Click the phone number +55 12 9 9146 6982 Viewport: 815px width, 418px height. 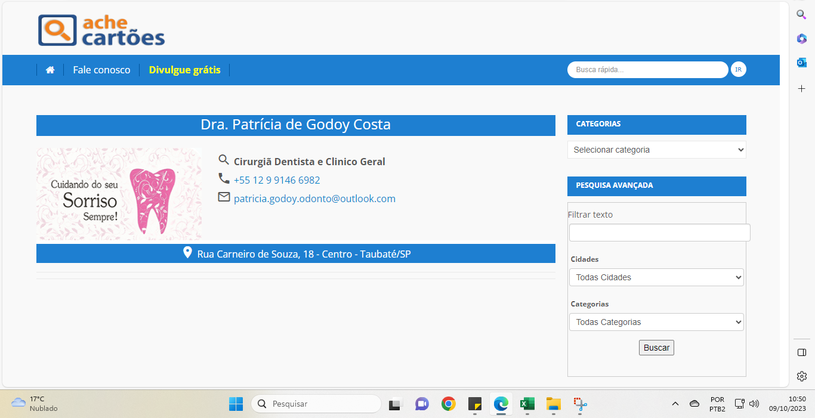[277, 180]
